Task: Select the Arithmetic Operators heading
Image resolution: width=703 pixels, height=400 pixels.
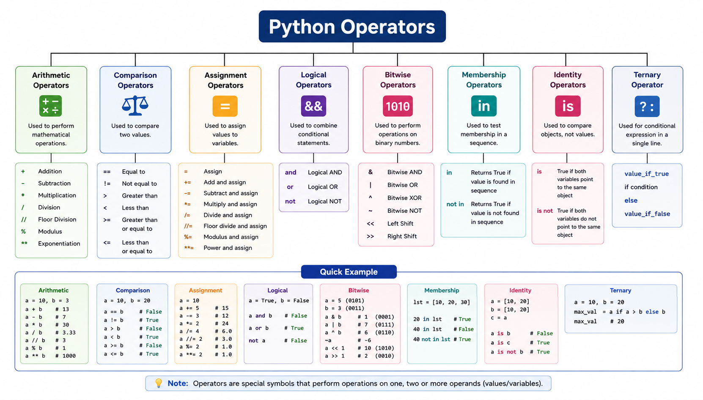Action: (x=51, y=80)
